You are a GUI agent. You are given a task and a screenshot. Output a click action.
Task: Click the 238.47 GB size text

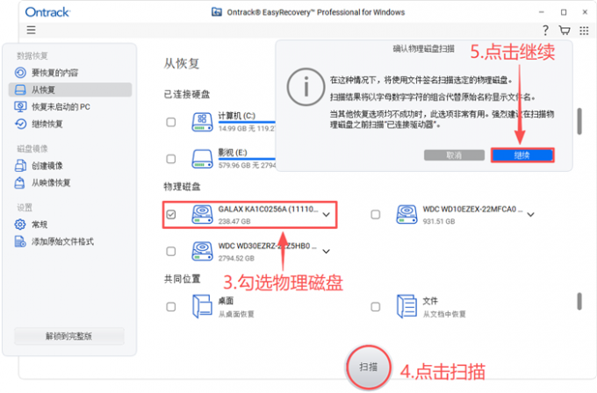tap(234, 221)
